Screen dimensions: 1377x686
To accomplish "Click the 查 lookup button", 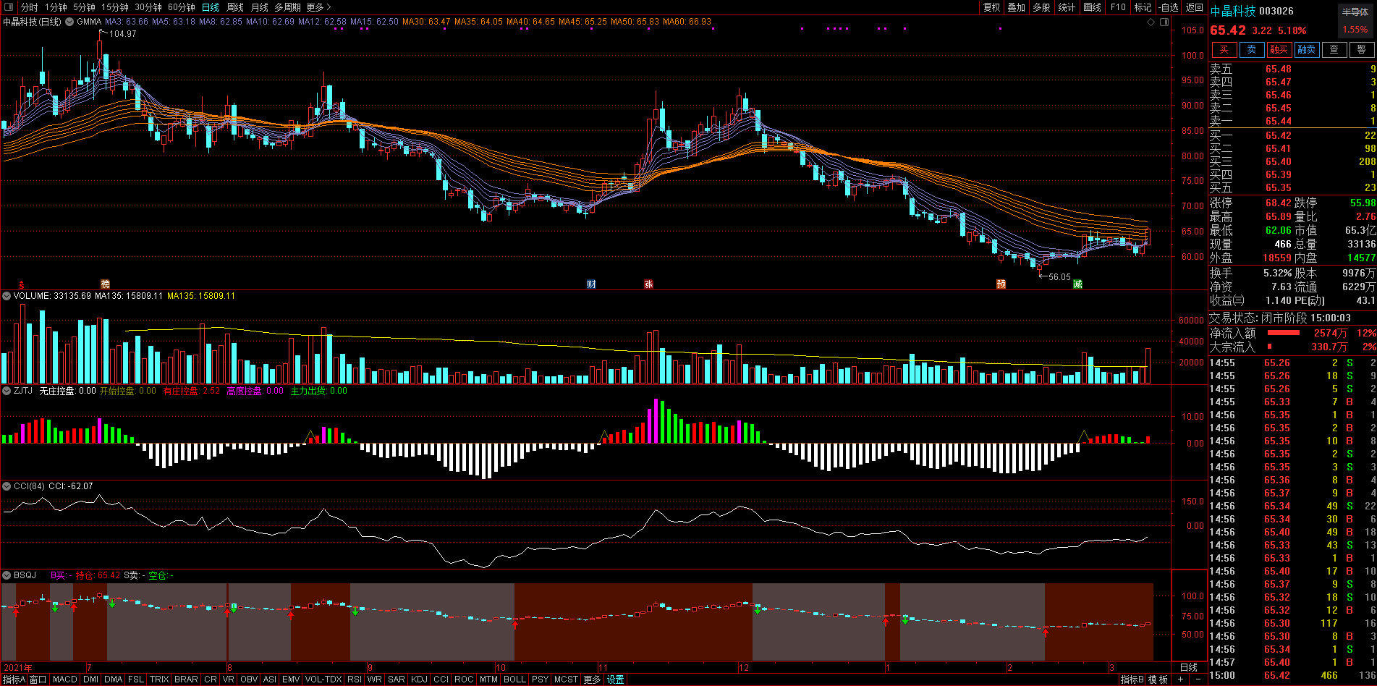I will pos(1334,50).
